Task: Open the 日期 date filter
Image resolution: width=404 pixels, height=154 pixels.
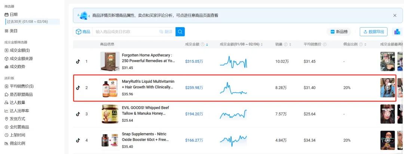Action: (x=11, y=15)
